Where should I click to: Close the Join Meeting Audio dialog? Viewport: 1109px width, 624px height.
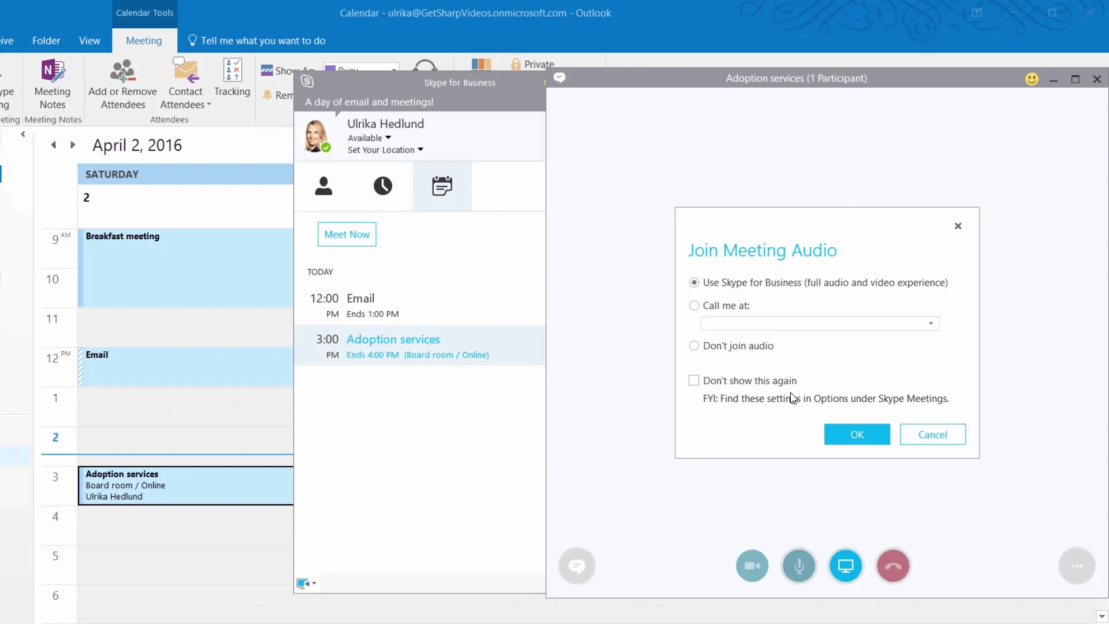pos(958,226)
